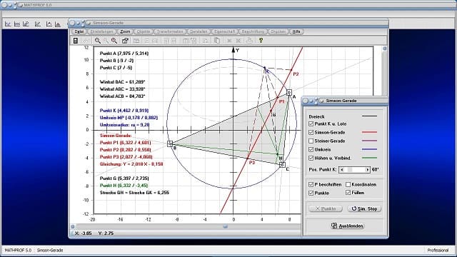Uncheck the Umkreis checkbox
The height and width of the screenshot is (257, 457).
pos(311,149)
